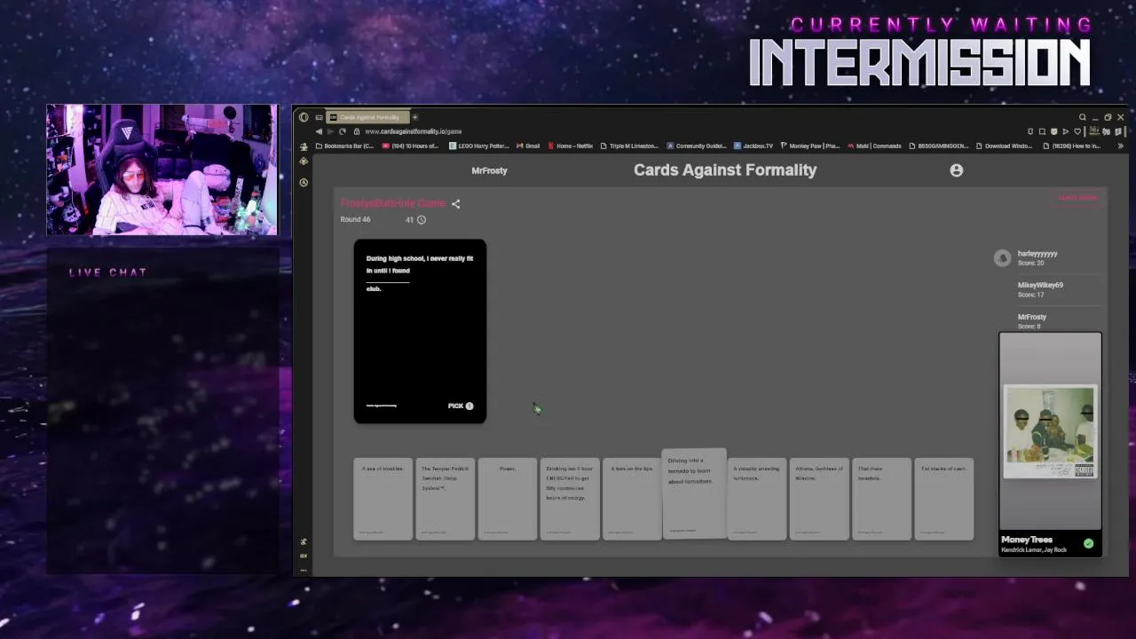Select the visually arresting turtleneck card
The width and height of the screenshot is (1136, 639).
coord(757,499)
